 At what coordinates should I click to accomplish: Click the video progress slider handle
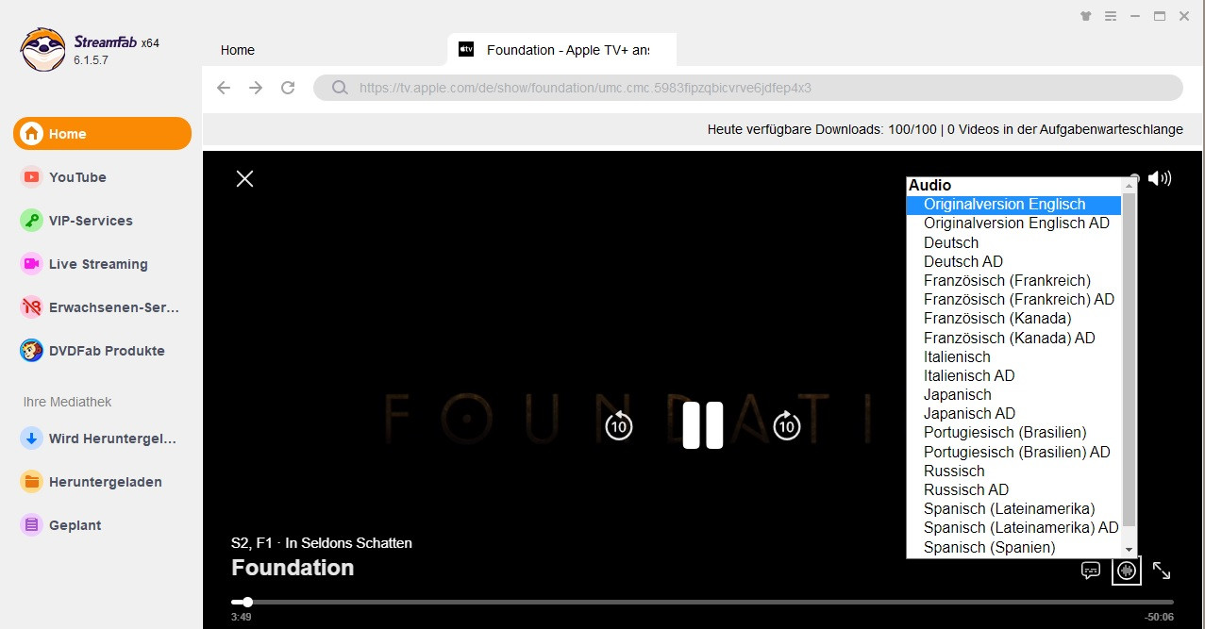(x=247, y=602)
